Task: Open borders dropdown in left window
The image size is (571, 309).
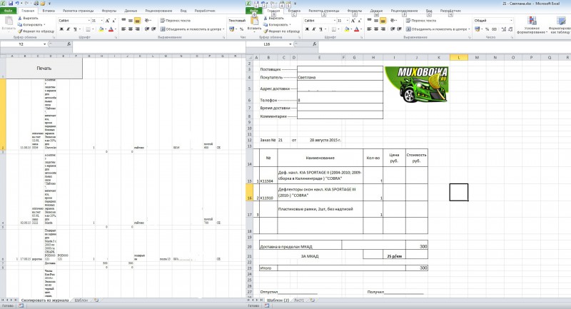Action: click(94, 29)
